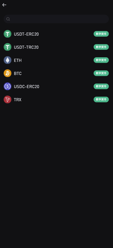This screenshot has width=113, height=248.
Task: Tap the Ethereum diamond icon
Action: pyautogui.click(x=8, y=60)
